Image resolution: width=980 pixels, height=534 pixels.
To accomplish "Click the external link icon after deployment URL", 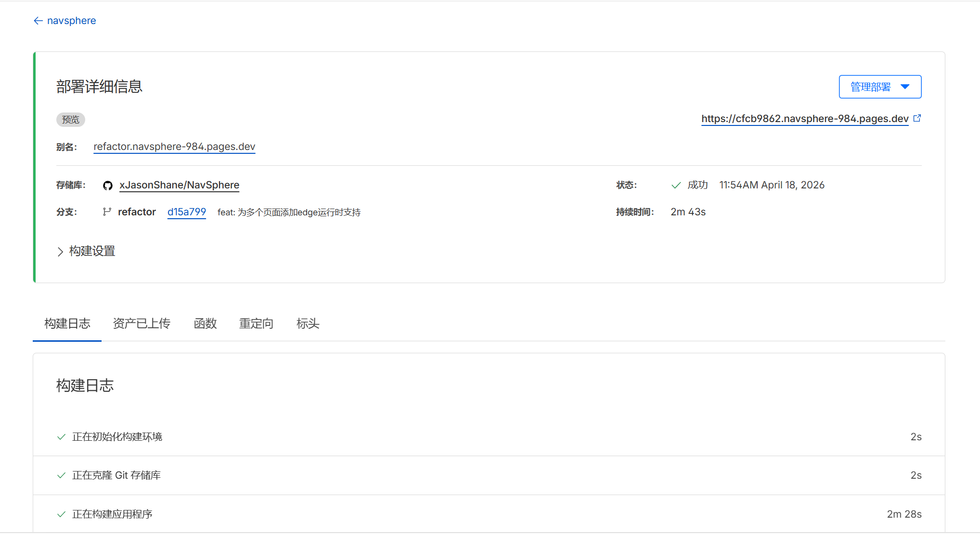I will 917,118.
